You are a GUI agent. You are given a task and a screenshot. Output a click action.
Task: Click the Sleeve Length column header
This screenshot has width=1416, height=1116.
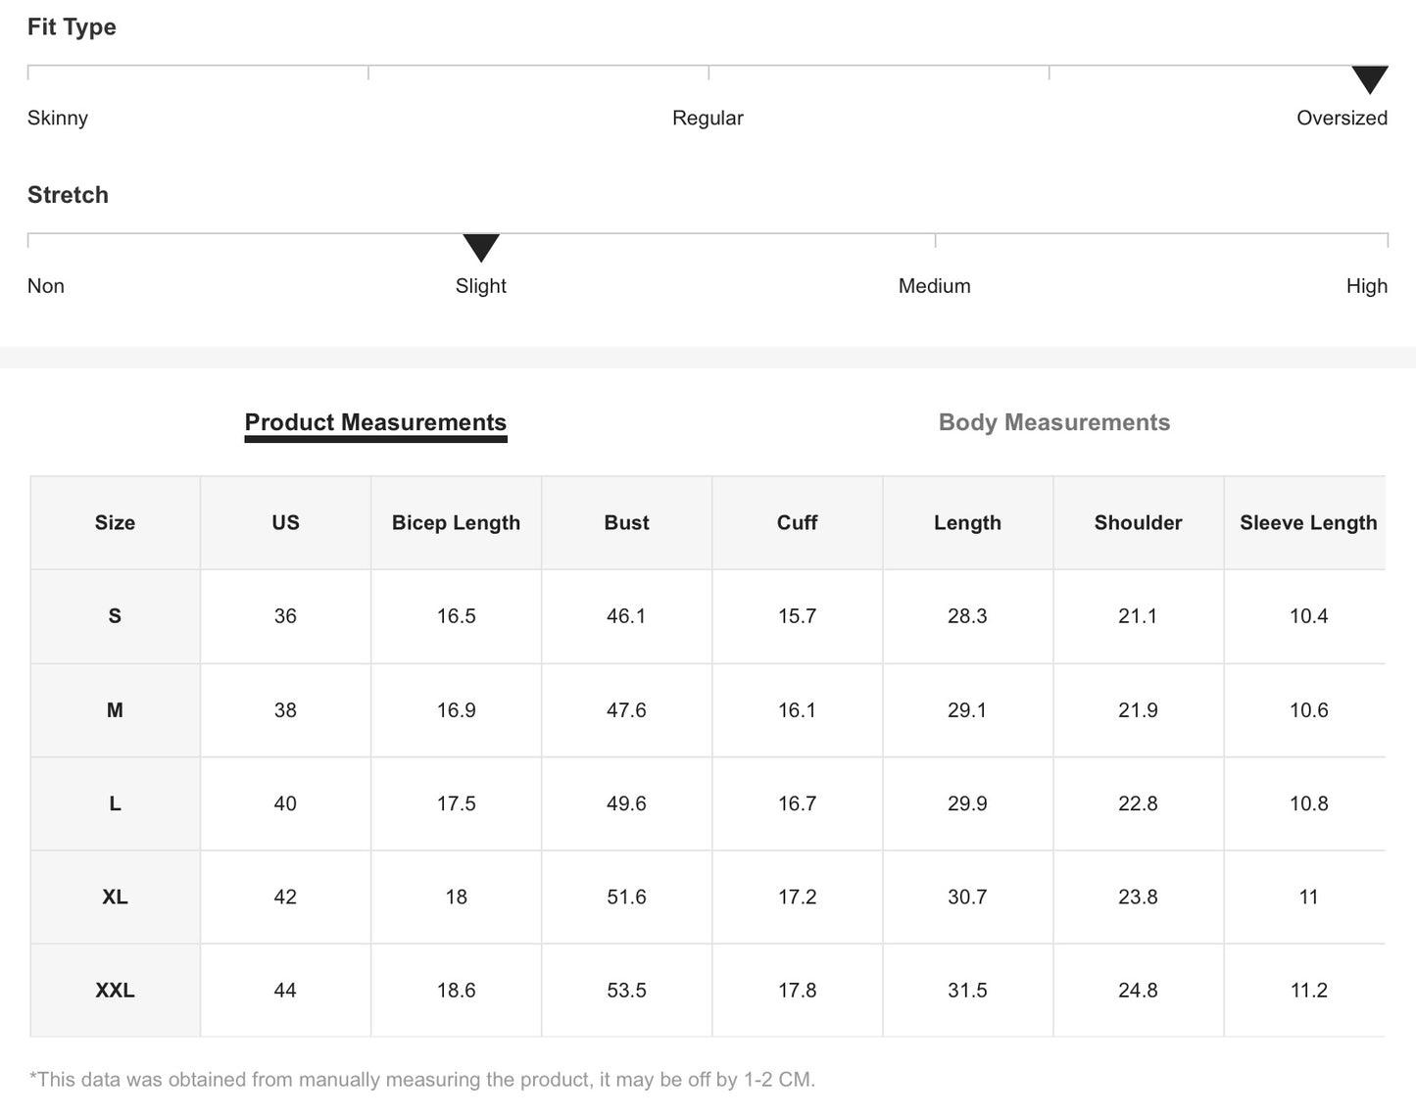tap(1307, 523)
